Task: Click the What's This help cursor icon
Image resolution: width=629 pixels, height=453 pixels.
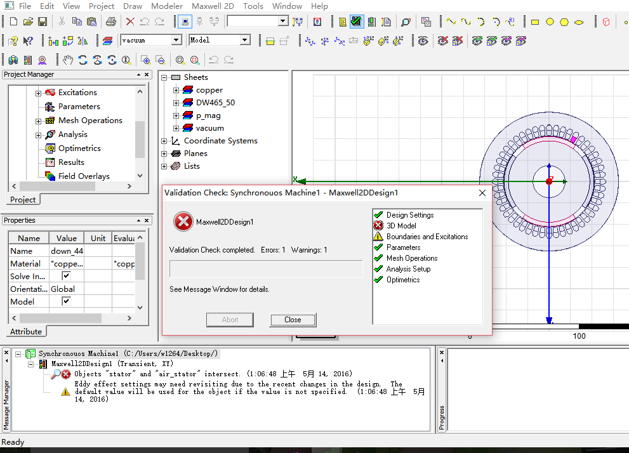Action: point(28,41)
